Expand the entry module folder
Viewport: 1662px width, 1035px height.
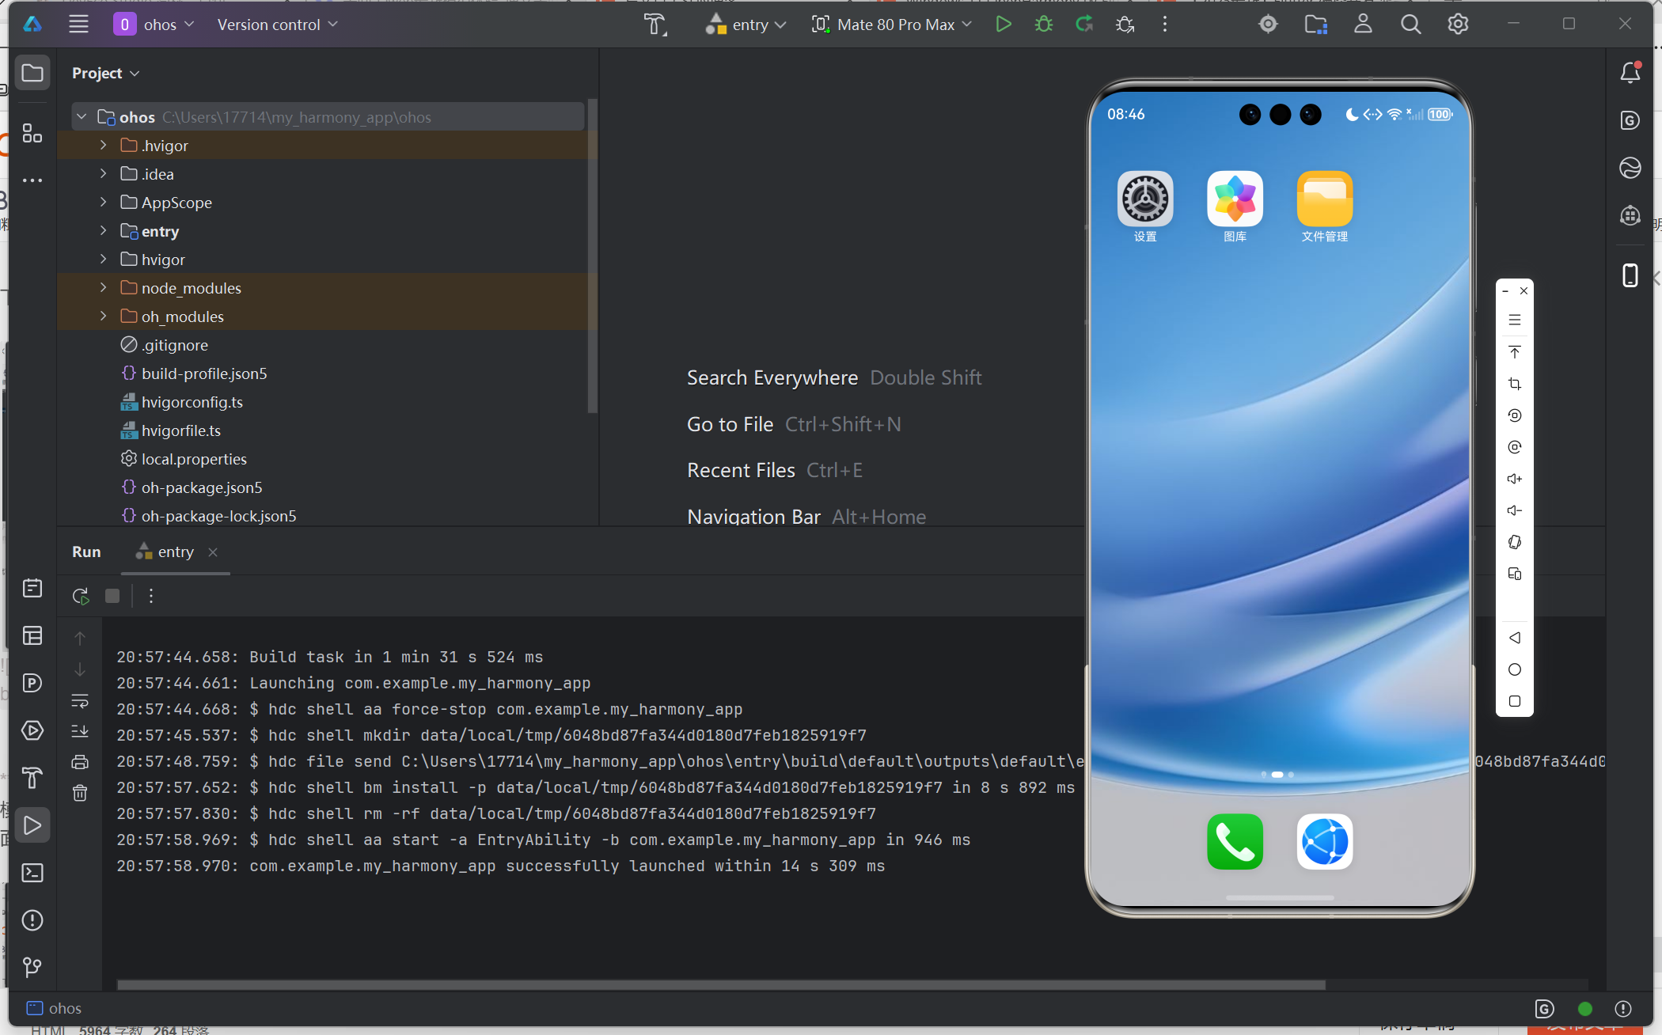click(x=103, y=231)
